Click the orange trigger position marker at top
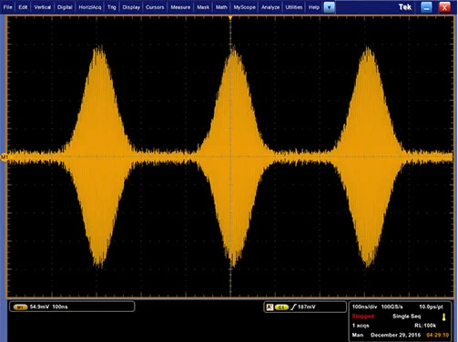This screenshot has height=342, width=458. click(x=230, y=18)
